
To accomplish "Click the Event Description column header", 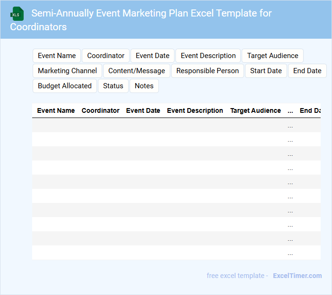I will point(195,110).
